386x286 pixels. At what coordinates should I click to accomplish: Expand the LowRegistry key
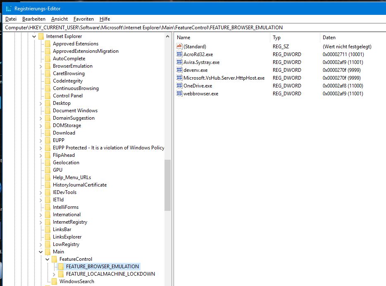click(x=41, y=244)
